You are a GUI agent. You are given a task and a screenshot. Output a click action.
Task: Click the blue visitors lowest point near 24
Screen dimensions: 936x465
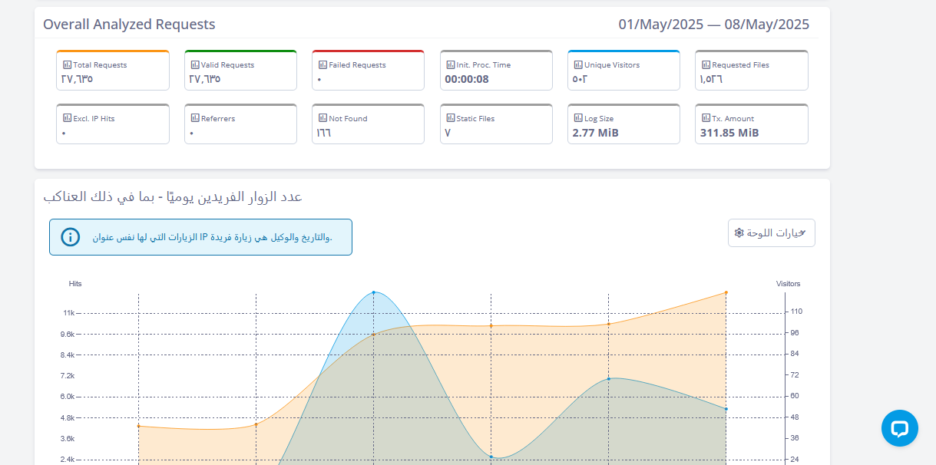tap(491, 457)
